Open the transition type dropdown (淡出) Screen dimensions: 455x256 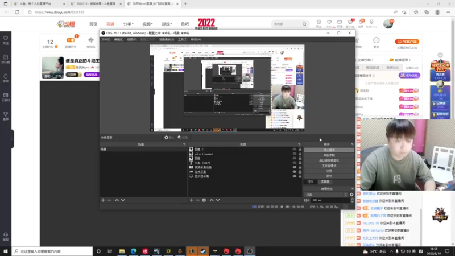325,195
